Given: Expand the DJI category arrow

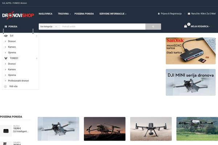Looking at the screenshot, I should tap(37, 36).
